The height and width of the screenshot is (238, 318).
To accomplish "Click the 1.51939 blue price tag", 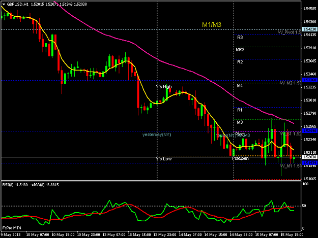I will [309, 163].
